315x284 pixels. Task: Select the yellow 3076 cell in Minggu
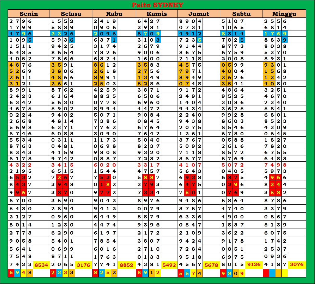(297, 264)
